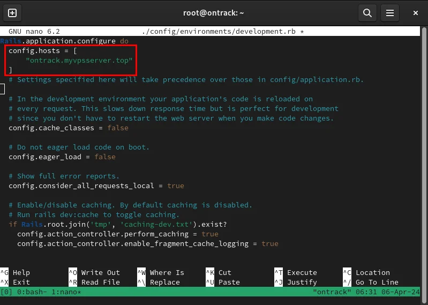This screenshot has height=305, width=428.
Task: Click the enable_fragment_cache_logging = true line
Action: [x=148, y=243]
